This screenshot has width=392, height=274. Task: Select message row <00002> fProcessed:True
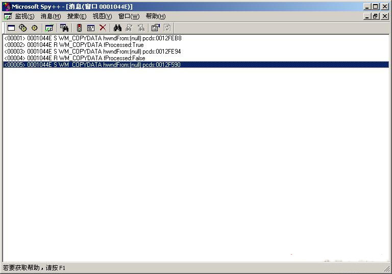click(196, 45)
